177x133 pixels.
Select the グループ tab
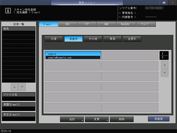click(x=146, y=24)
